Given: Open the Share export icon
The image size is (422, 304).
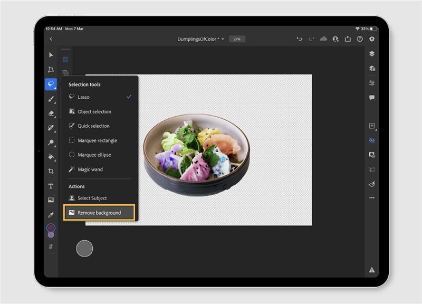Looking at the screenshot, I should 348,39.
